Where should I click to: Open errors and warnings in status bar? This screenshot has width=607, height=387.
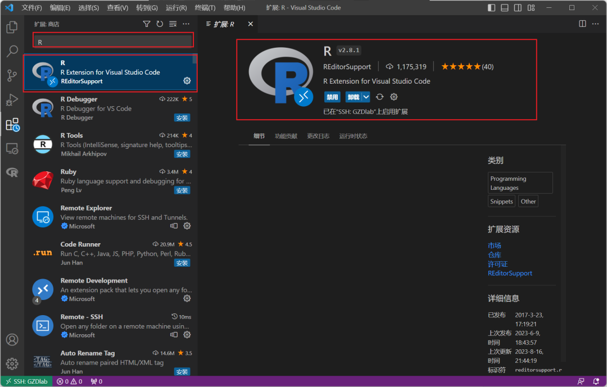[x=70, y=381]
